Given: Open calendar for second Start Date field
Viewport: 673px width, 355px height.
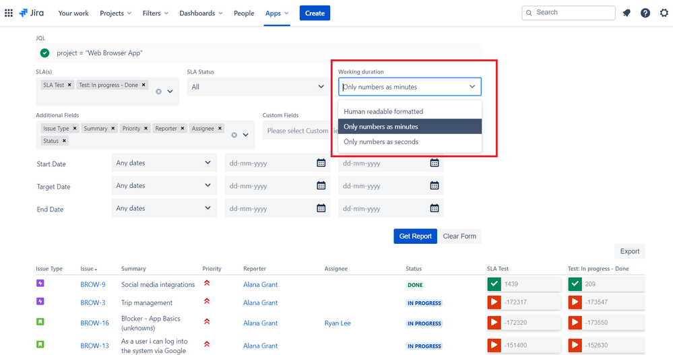Looking at the screenshot, I should click(435, 163).
